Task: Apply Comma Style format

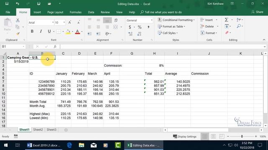Action: (x=148, y=27)
